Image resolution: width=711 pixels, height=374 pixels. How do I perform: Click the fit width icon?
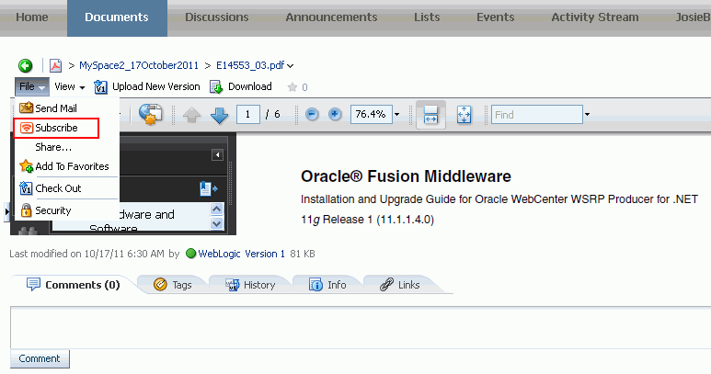430,115
